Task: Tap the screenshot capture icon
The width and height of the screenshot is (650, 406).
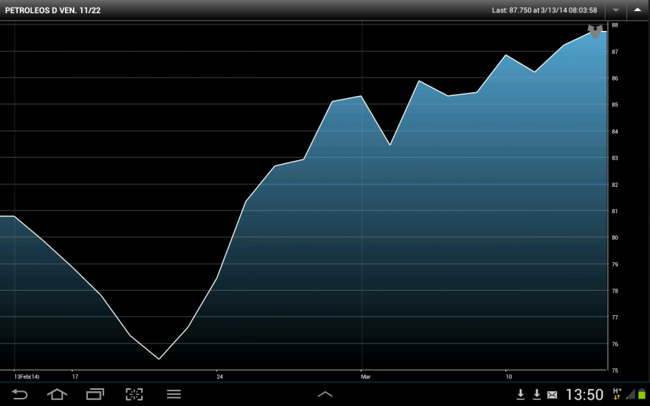Action: pyautogui.click(x=134, y=394)
